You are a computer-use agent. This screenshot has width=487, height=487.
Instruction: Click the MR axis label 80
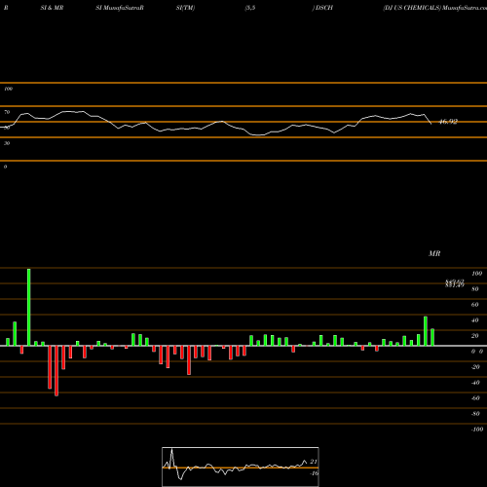point(475,289)
